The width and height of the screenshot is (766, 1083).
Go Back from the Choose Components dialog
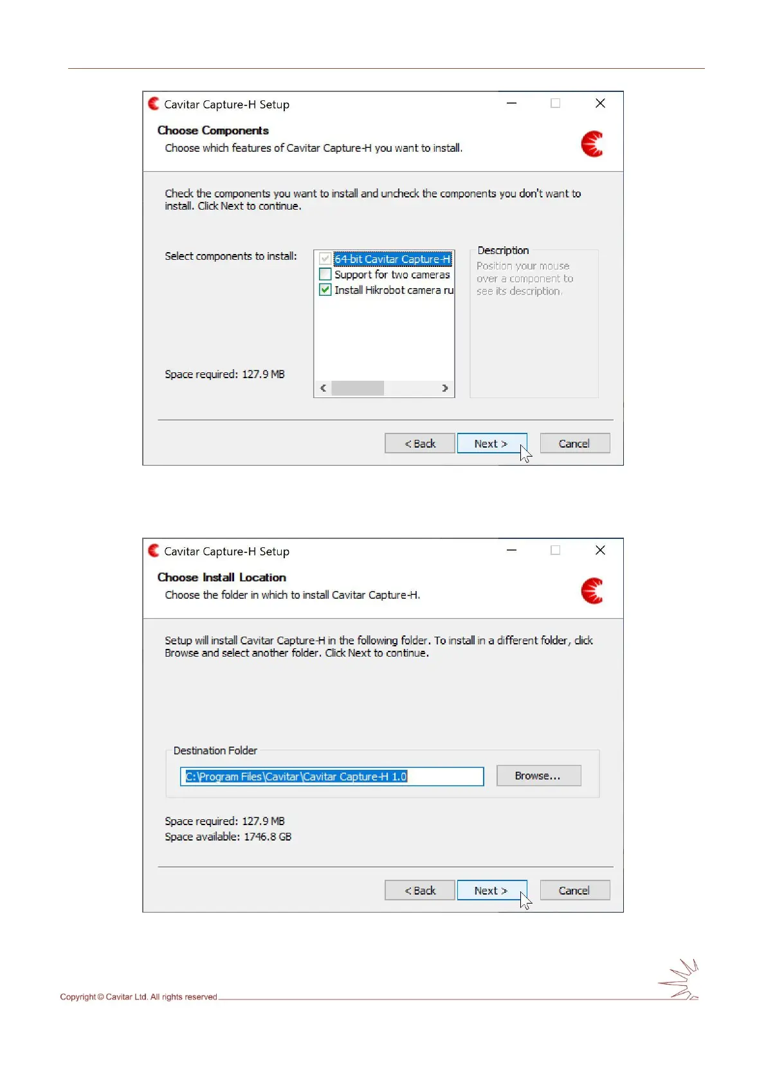(420, 443)
